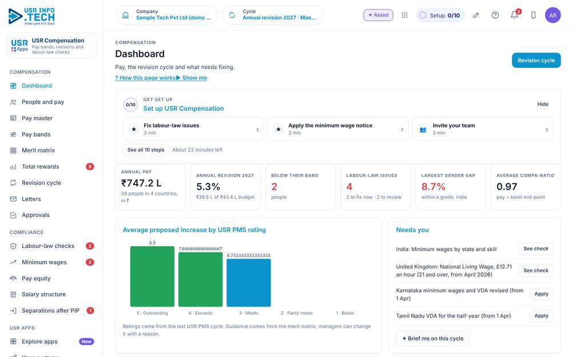This screenshot has width=572, height=357.
Task: Click See all 10 steps
Action: (x=146, y=150)
